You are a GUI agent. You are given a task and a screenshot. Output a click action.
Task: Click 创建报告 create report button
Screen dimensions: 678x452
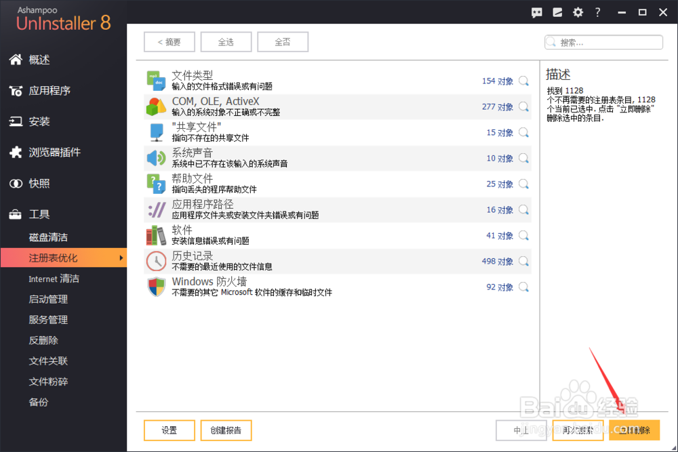(226, 430)
